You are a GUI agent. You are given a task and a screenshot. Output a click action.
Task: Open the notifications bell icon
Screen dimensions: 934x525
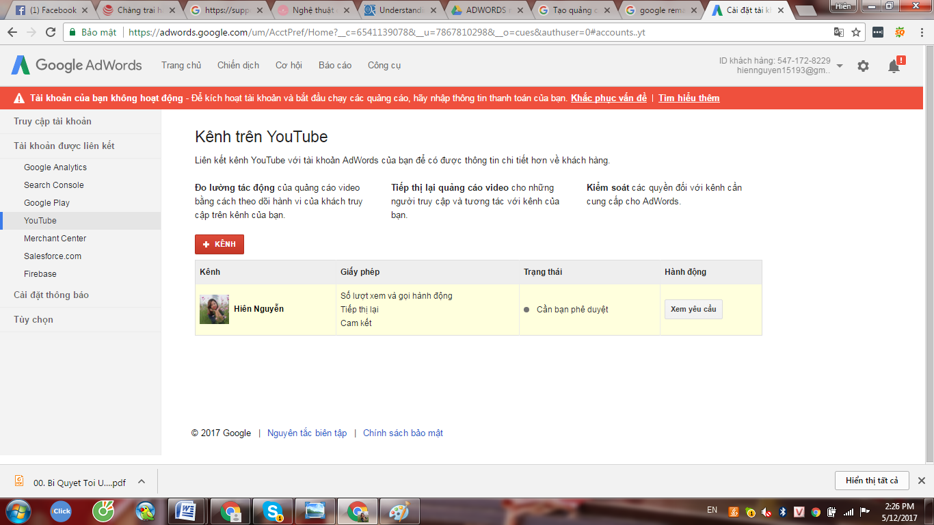(x=894, y=66)
